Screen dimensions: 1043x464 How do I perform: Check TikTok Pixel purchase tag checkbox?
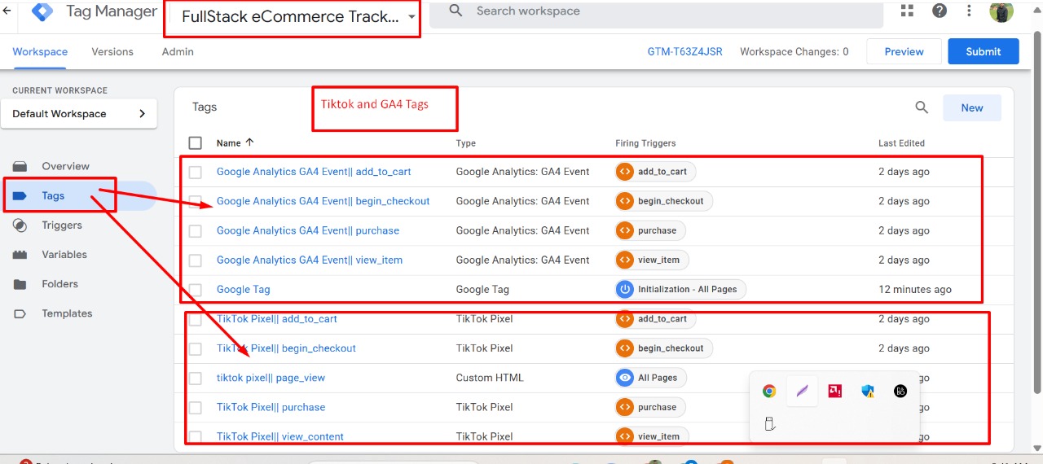point(195,407)
